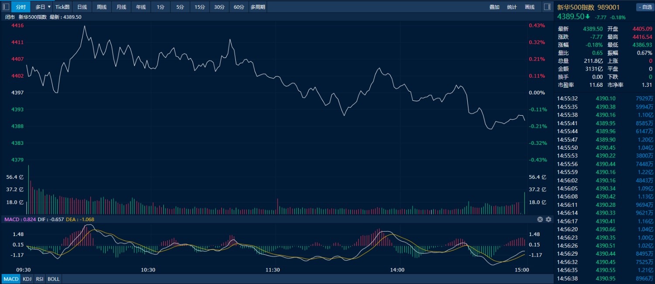655x284 pixels.
Task: Remove 新华500指数 from 自选 watchlist
Action: pyautogui.click(x=645, y=7)
